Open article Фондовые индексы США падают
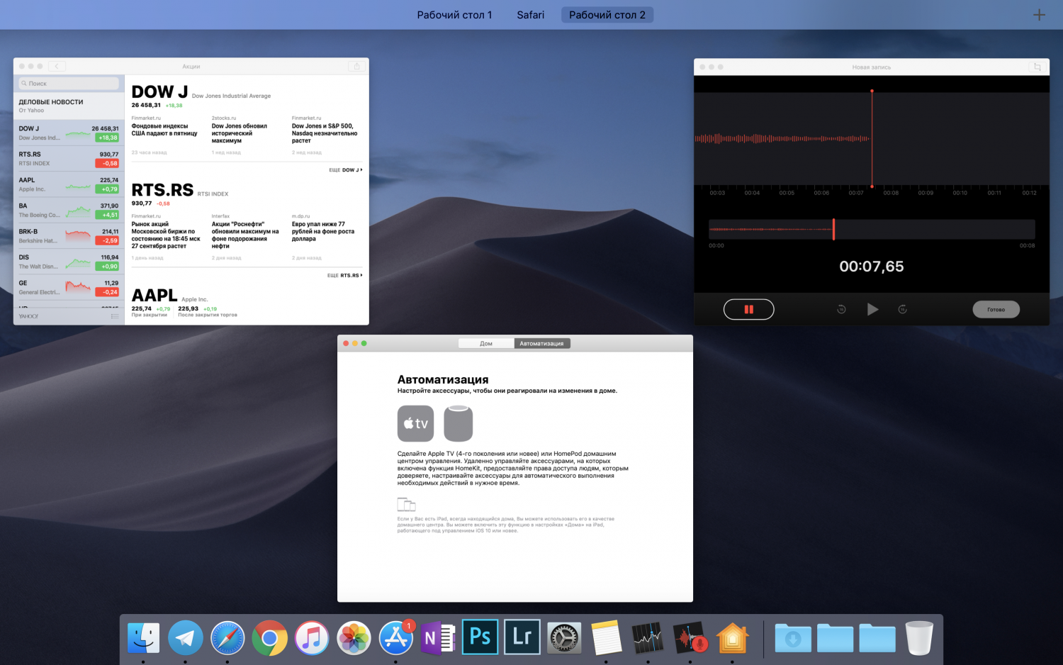 [x=164, y=130]
